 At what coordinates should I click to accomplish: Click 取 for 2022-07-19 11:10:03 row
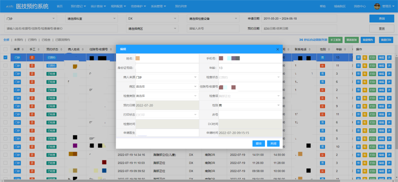pos(365,163)
